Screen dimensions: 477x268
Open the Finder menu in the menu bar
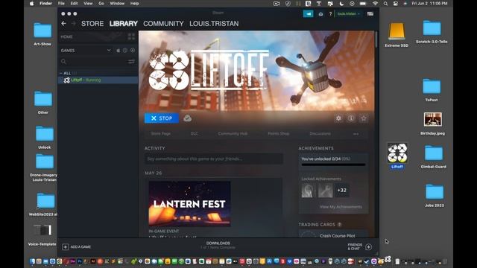(x=45, y=3)
